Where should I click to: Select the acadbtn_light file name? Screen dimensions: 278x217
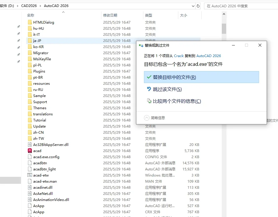[x=45, y=169]
